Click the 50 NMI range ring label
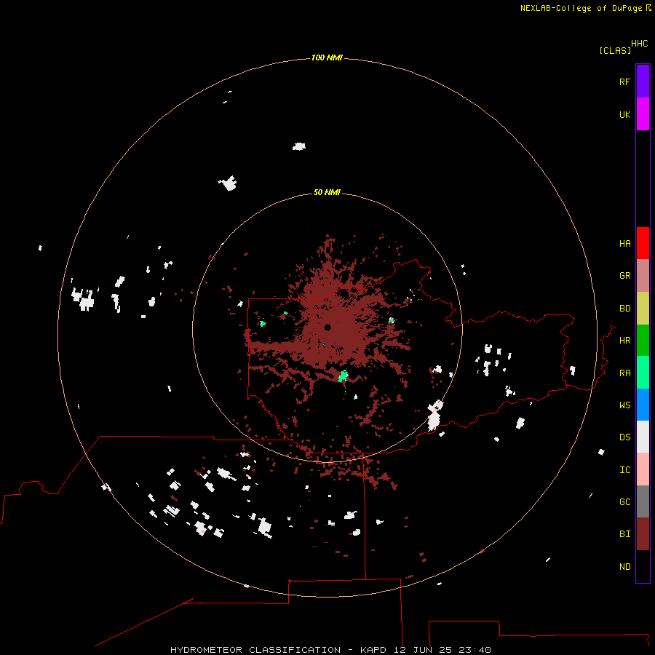 click(x=327, y=192)
